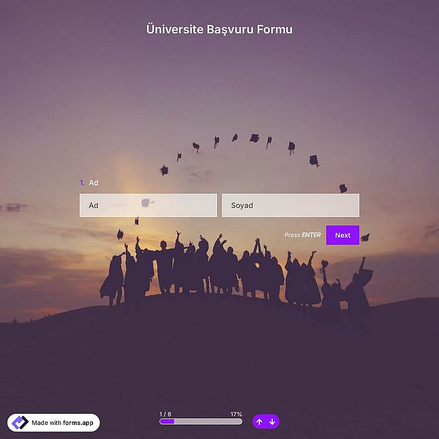Click the forms.app logo icon
Image resolution: width=439 pixels, height=439 pixels.
[x=20, y=423]
